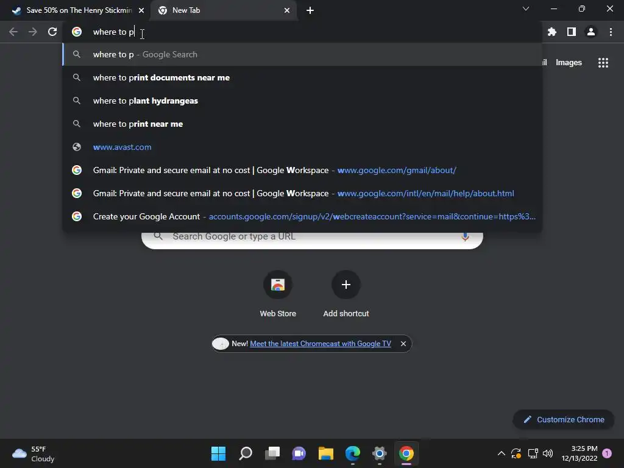The image size is (624, 468).
Task: Dismiss the Chromecast promo with X
Action: click(403, 344)
